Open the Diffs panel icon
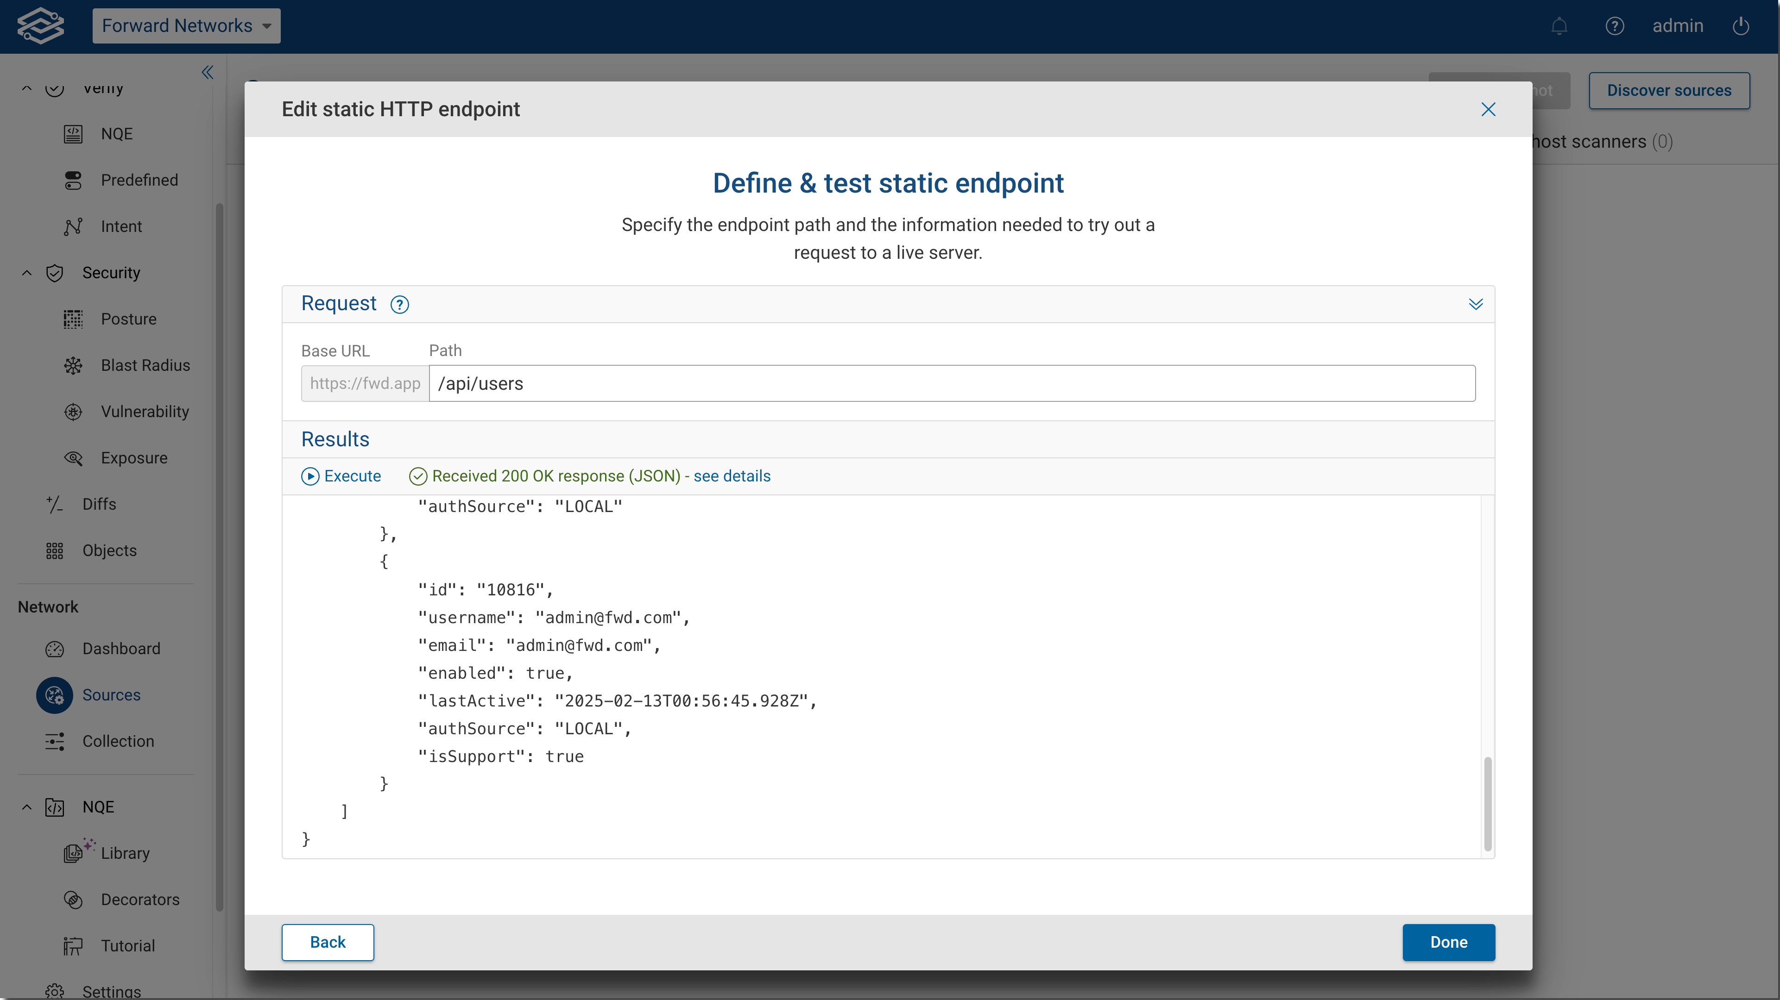The width and height of the screenshot is (1780, 1000). (x=55, y=504)
